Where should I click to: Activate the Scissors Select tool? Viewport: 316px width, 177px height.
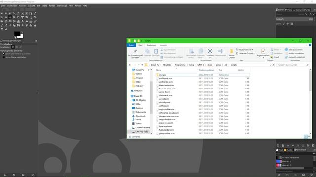click(22, 13)
